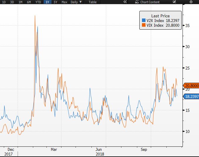Open the Table view
Viewport: 199px width, 157px height.
tap(93, 2)
